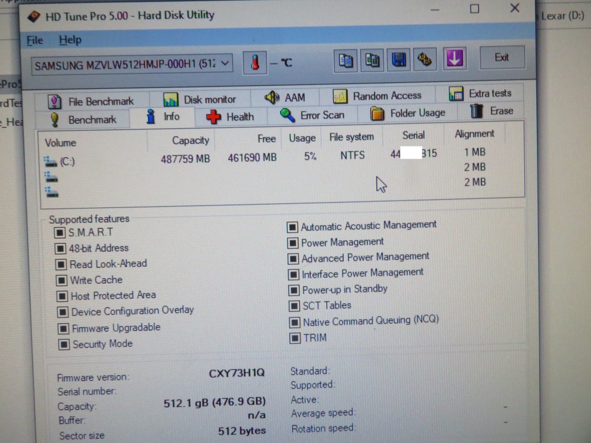The width and height of the screenshot is (591, 443).
Task: Click the temperature thermometer icon
Action: [255, 62]
